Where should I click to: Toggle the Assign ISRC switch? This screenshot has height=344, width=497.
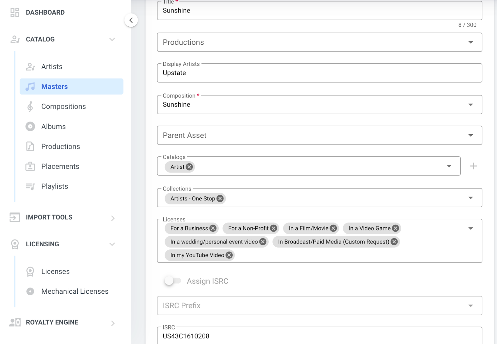coord(172,281)
